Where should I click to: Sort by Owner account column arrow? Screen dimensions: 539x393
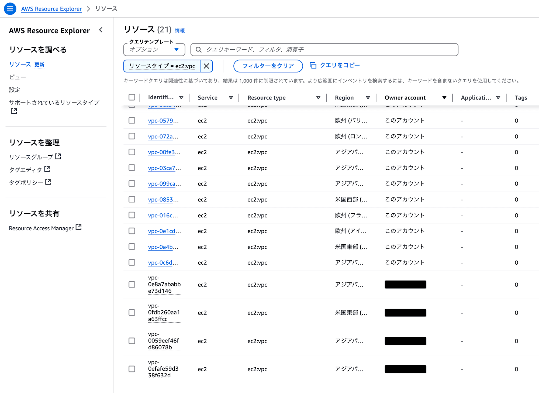pos(444,98)
